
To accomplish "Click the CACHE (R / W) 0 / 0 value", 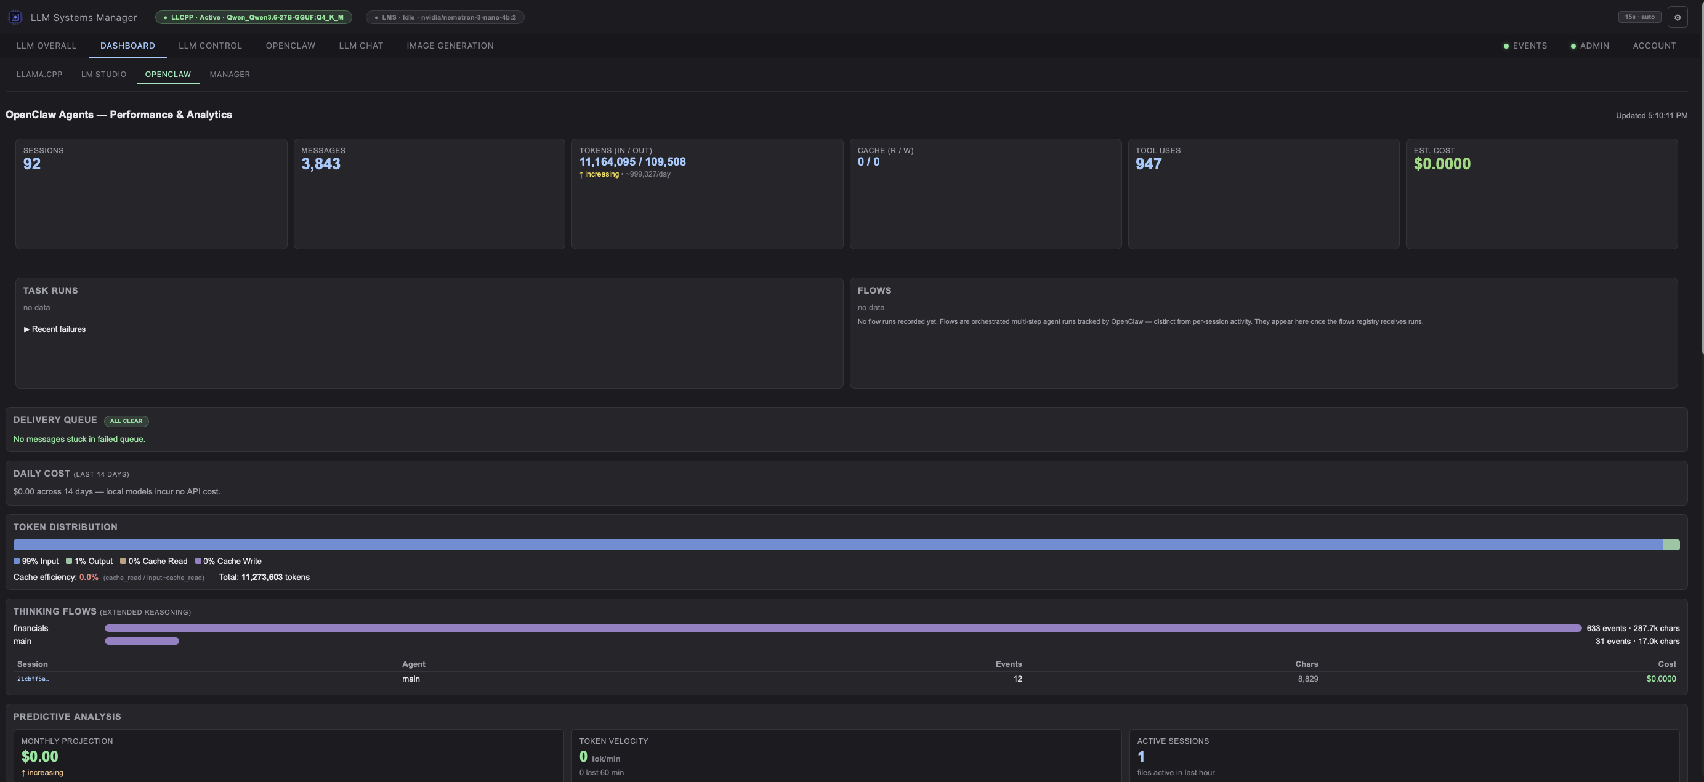I will (x=868, y=162).
